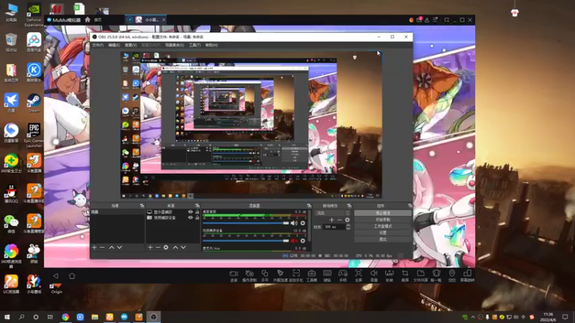Viewport: 575px width, 323px height.
Task: Mute the desktop audio speaker icon
Action: tap(294, 223)
